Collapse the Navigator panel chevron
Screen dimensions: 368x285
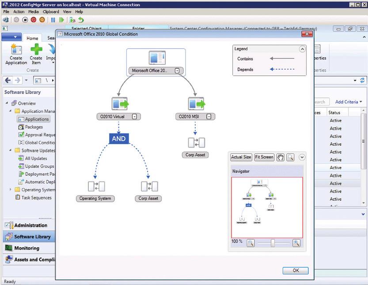[x=302, y=157]
